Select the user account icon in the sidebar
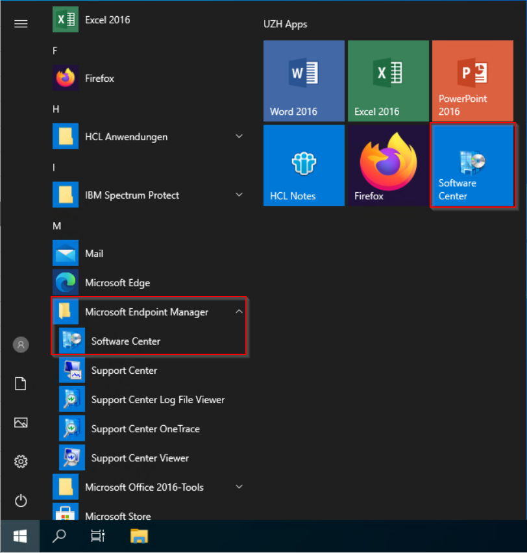 tap(21, 345)
